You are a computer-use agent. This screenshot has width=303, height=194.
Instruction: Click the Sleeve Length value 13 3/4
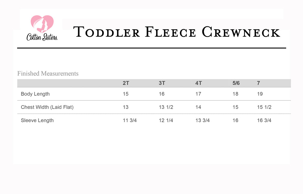tap(203, 120)
